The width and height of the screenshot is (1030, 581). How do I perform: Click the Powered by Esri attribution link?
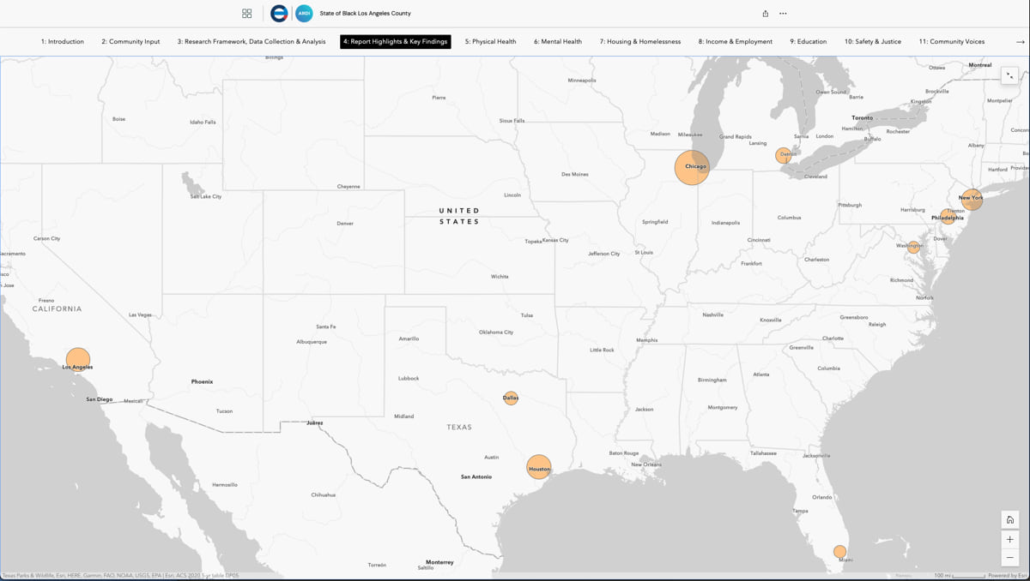(1006, 576)
